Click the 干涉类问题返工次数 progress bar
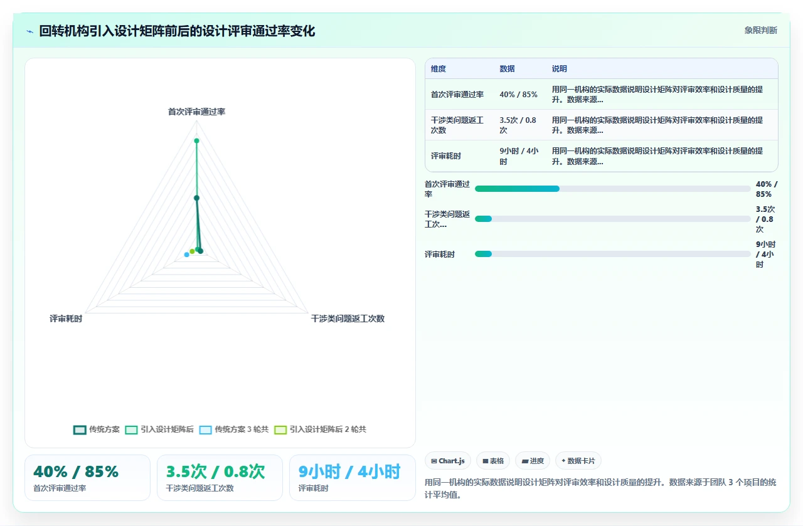803x526 pixels. click(x=612, y=219)
